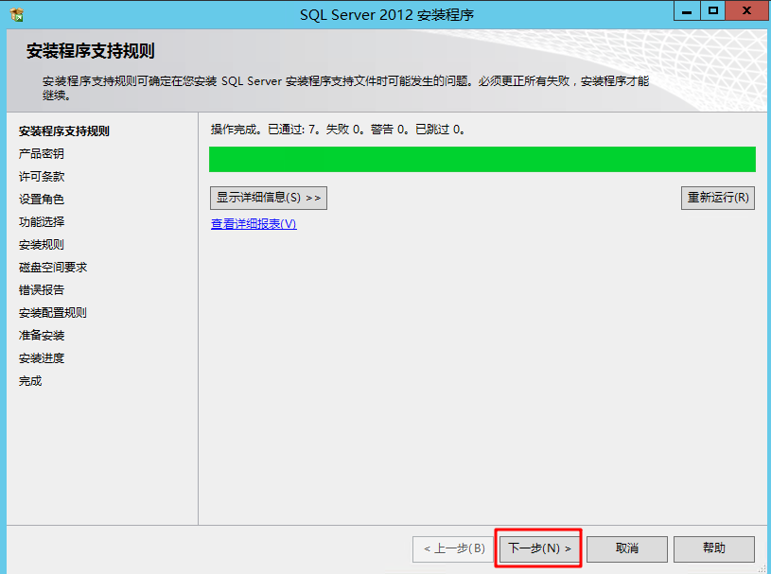The width and height of the screenshot is (771, 574).
Task: Open the 磁盘空间要求 step
Action: pos(53,268)
